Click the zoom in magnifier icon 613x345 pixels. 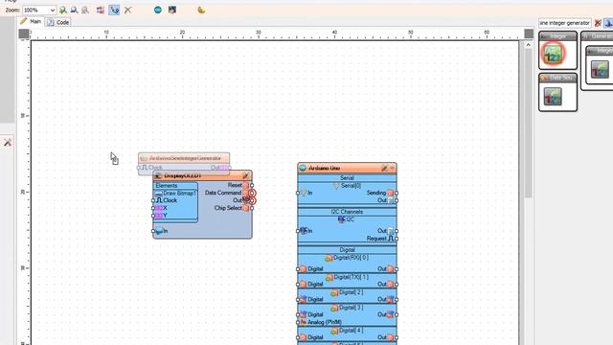tap(62, 11)
